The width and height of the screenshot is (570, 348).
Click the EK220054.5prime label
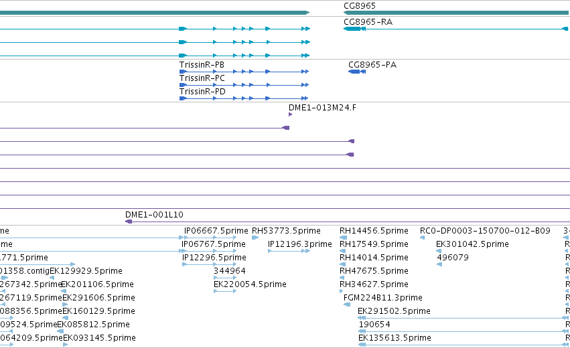click(x=250, y=284)
